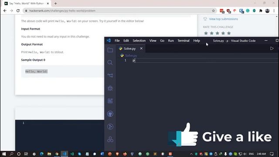Open the Help menu in VS Code
279x157 pixels.
point(197,41)
